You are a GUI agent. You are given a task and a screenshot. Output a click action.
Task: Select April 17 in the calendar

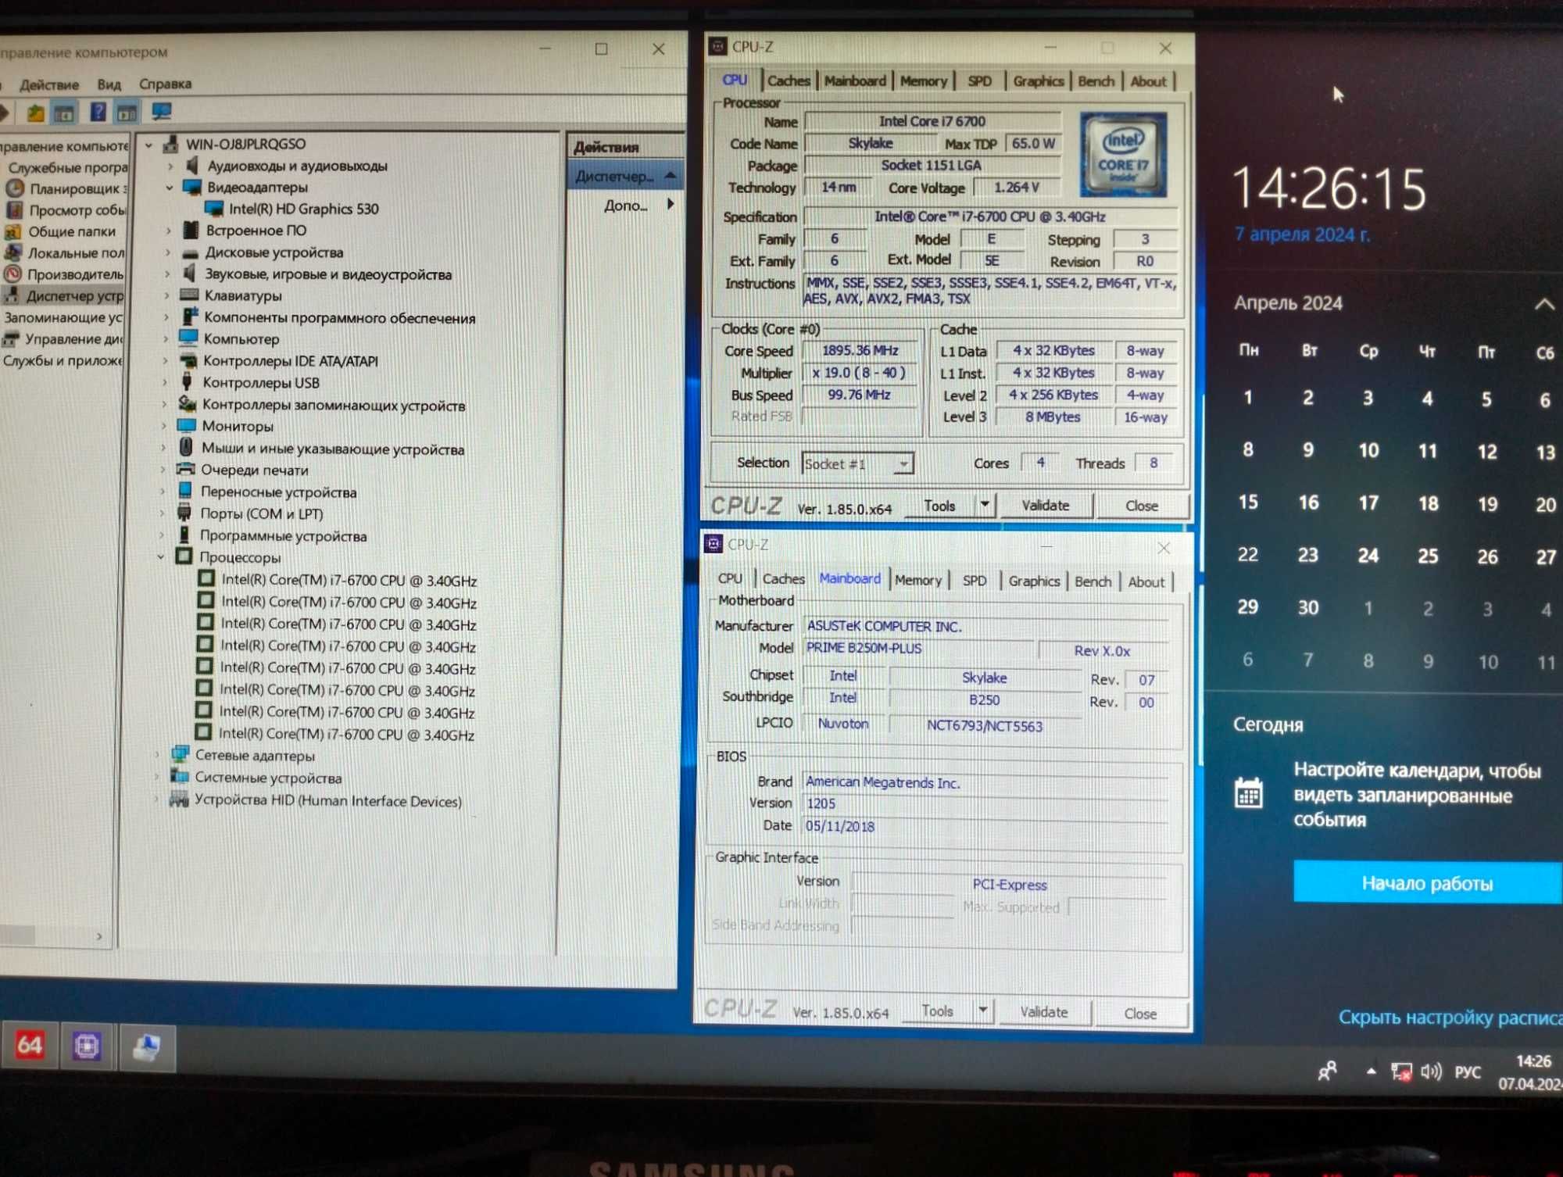point(1368,503)
